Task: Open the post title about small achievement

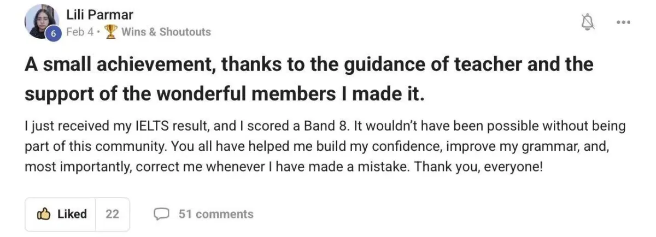Action: point(309,79)
